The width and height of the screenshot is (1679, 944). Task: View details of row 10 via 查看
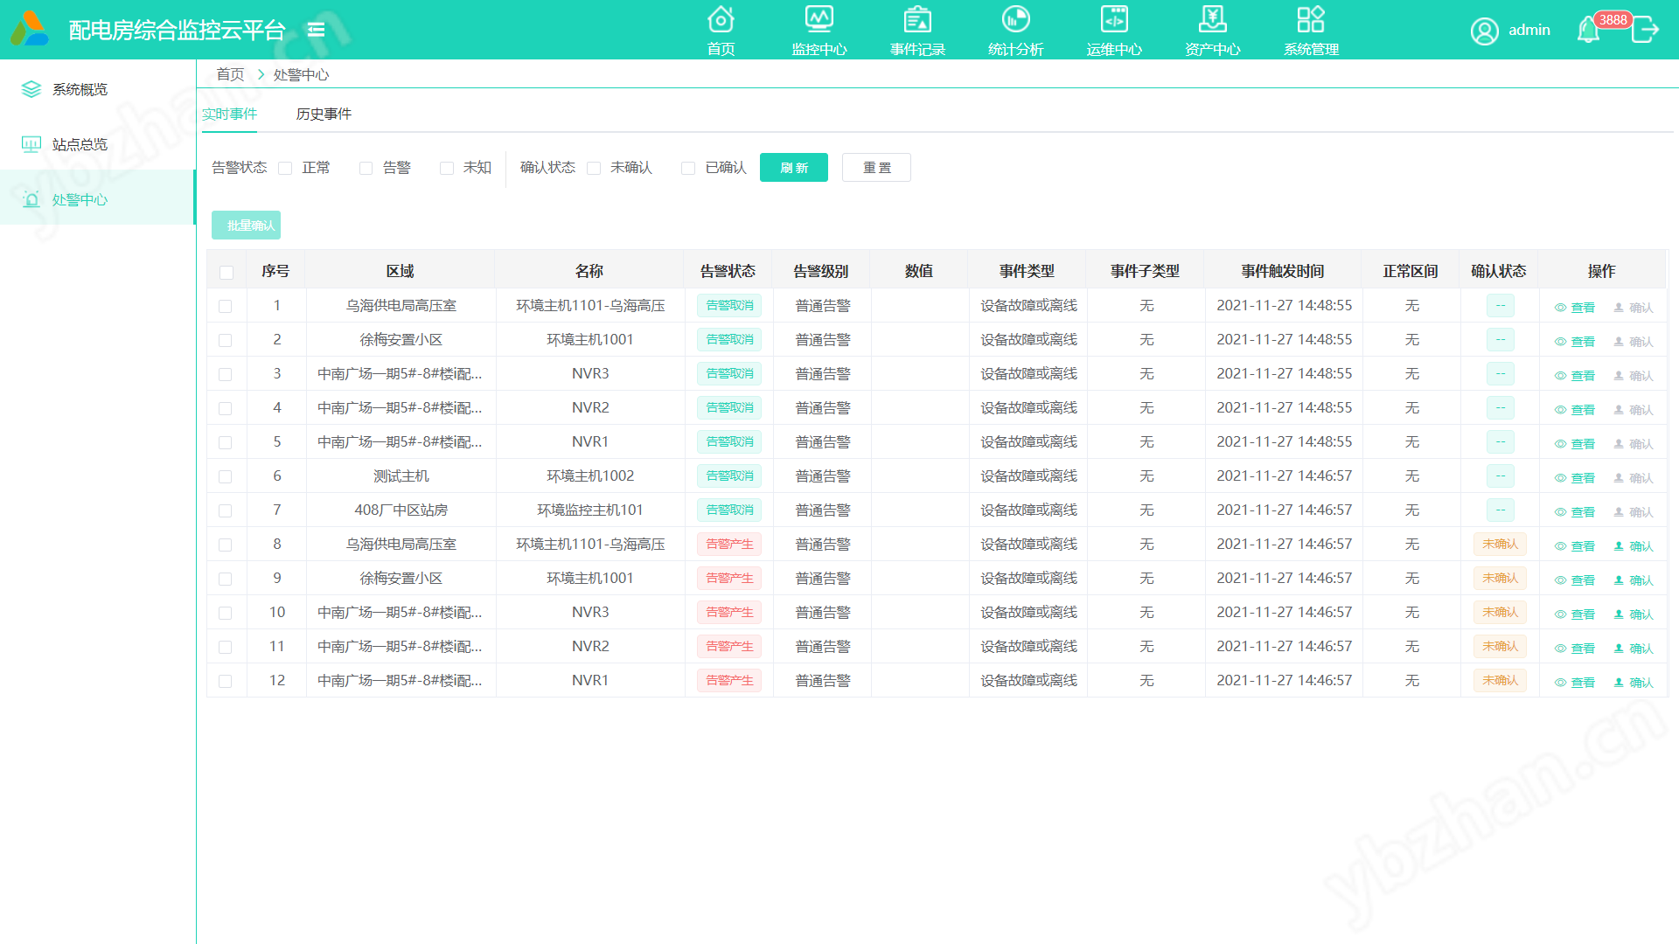click(1575, 614)
